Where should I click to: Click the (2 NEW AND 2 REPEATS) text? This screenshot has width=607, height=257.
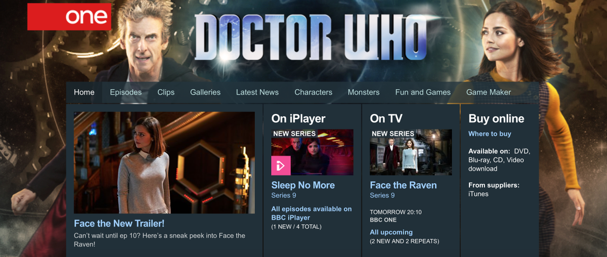pos(405,241)
